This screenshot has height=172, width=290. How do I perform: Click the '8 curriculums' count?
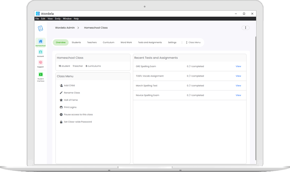click(93, 66)
